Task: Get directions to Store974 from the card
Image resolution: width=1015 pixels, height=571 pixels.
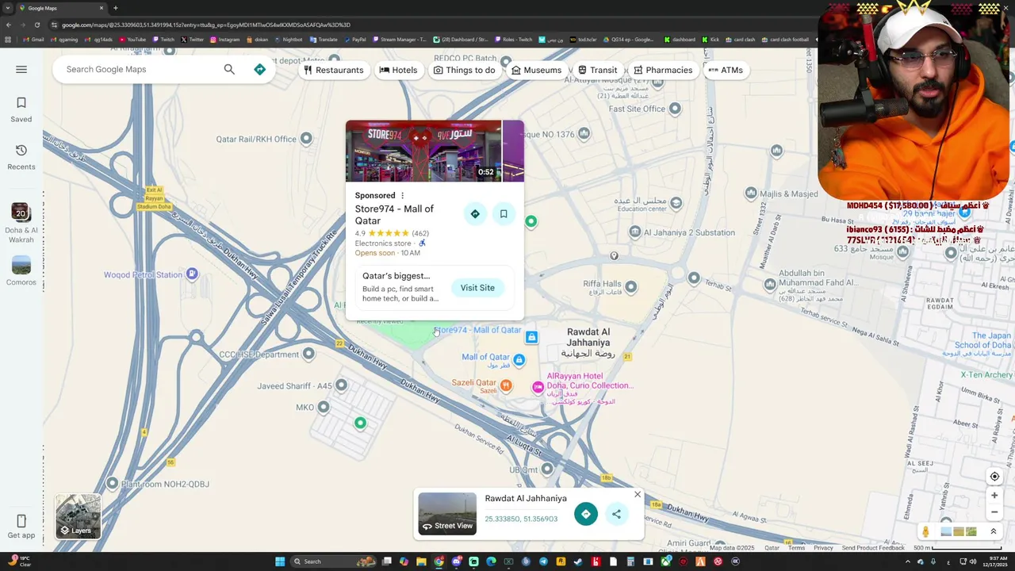Action: 475,213
